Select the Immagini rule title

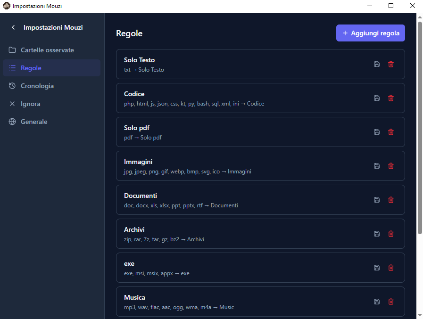coord(138,162)
